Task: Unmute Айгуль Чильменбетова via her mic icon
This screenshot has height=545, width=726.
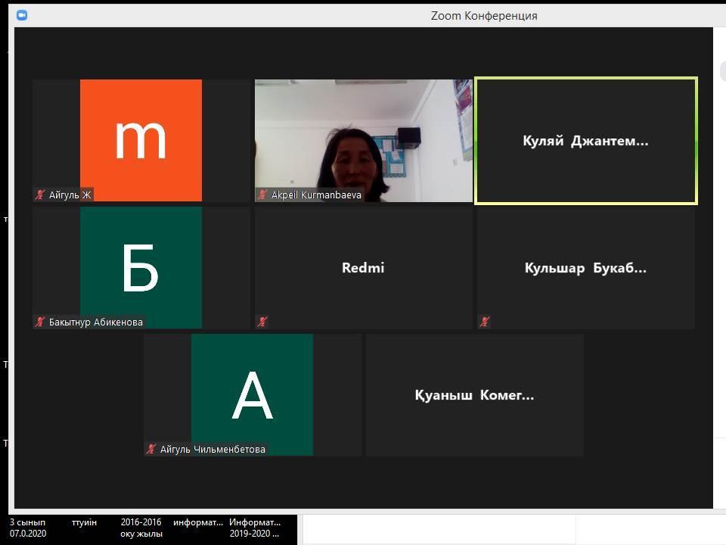Action: 150,449
